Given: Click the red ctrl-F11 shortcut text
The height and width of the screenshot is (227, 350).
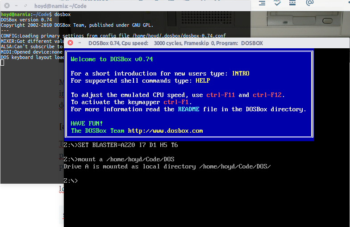Looking at the screenshot, I should pos(221,95).
